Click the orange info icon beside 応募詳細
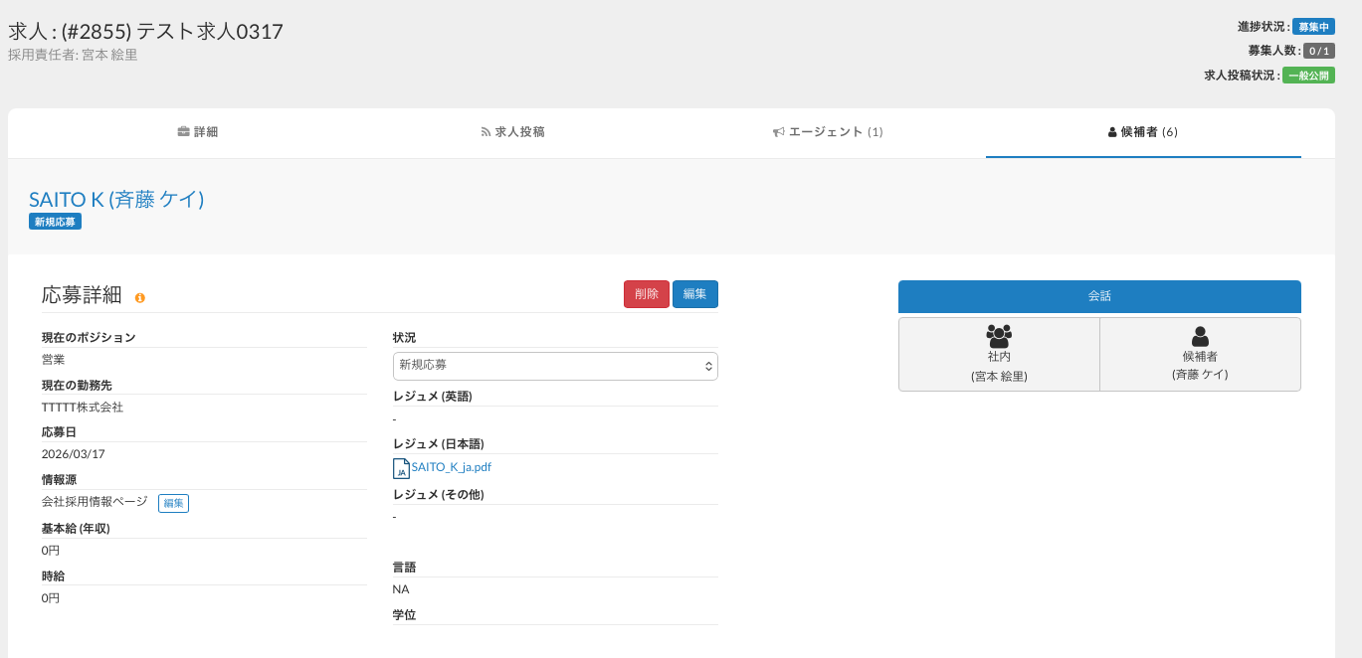This screenshot has height=658, width=1362. click(x=140, y=298)
